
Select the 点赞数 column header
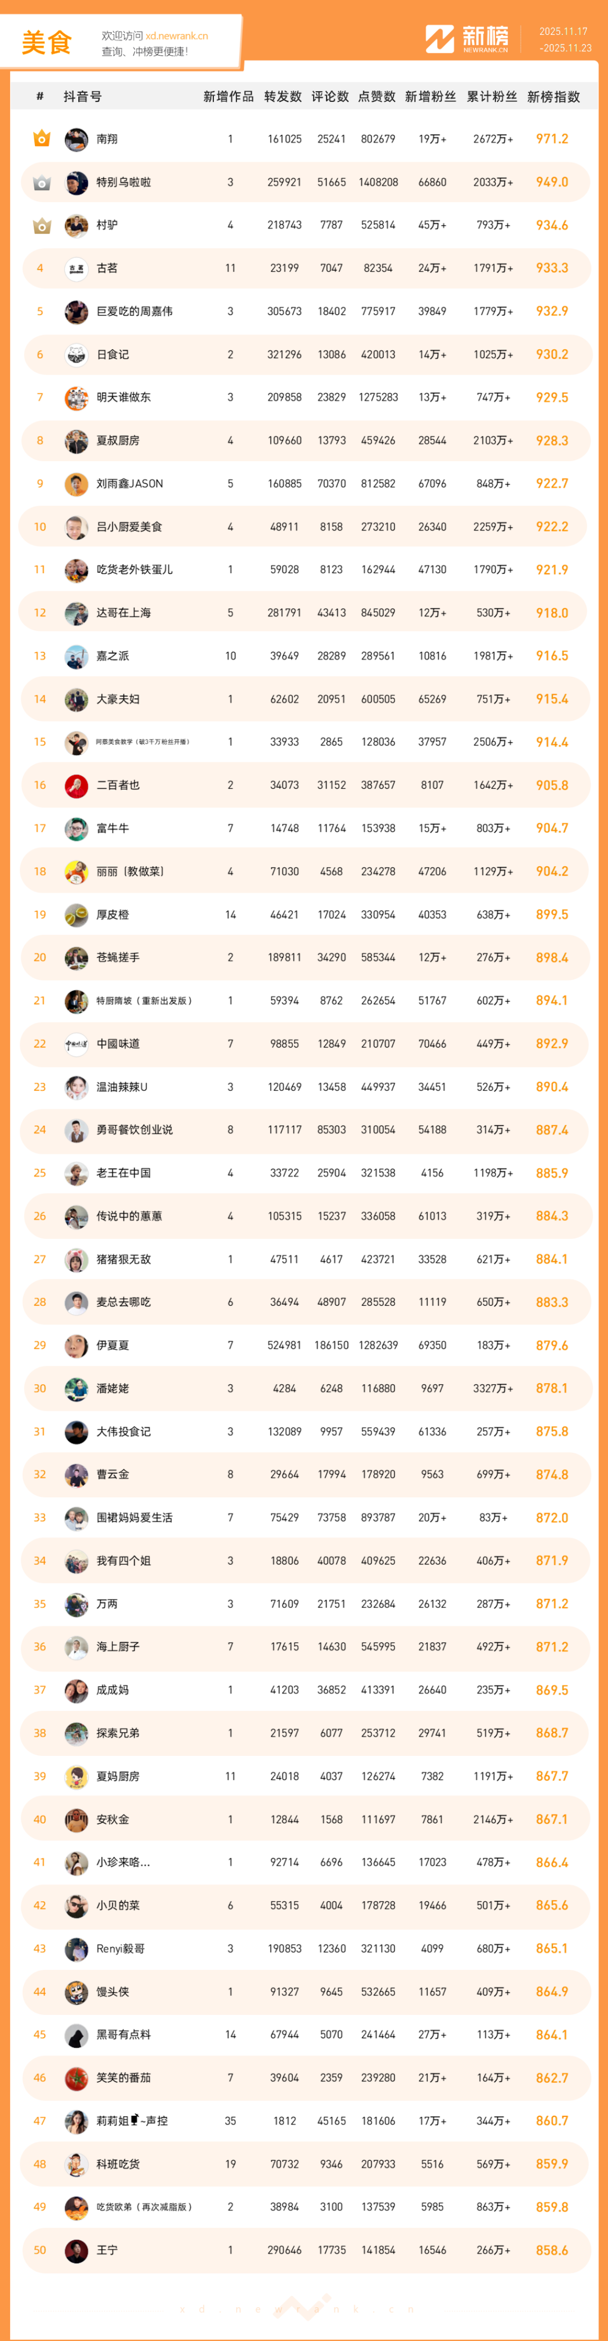(x=376, y=96)
